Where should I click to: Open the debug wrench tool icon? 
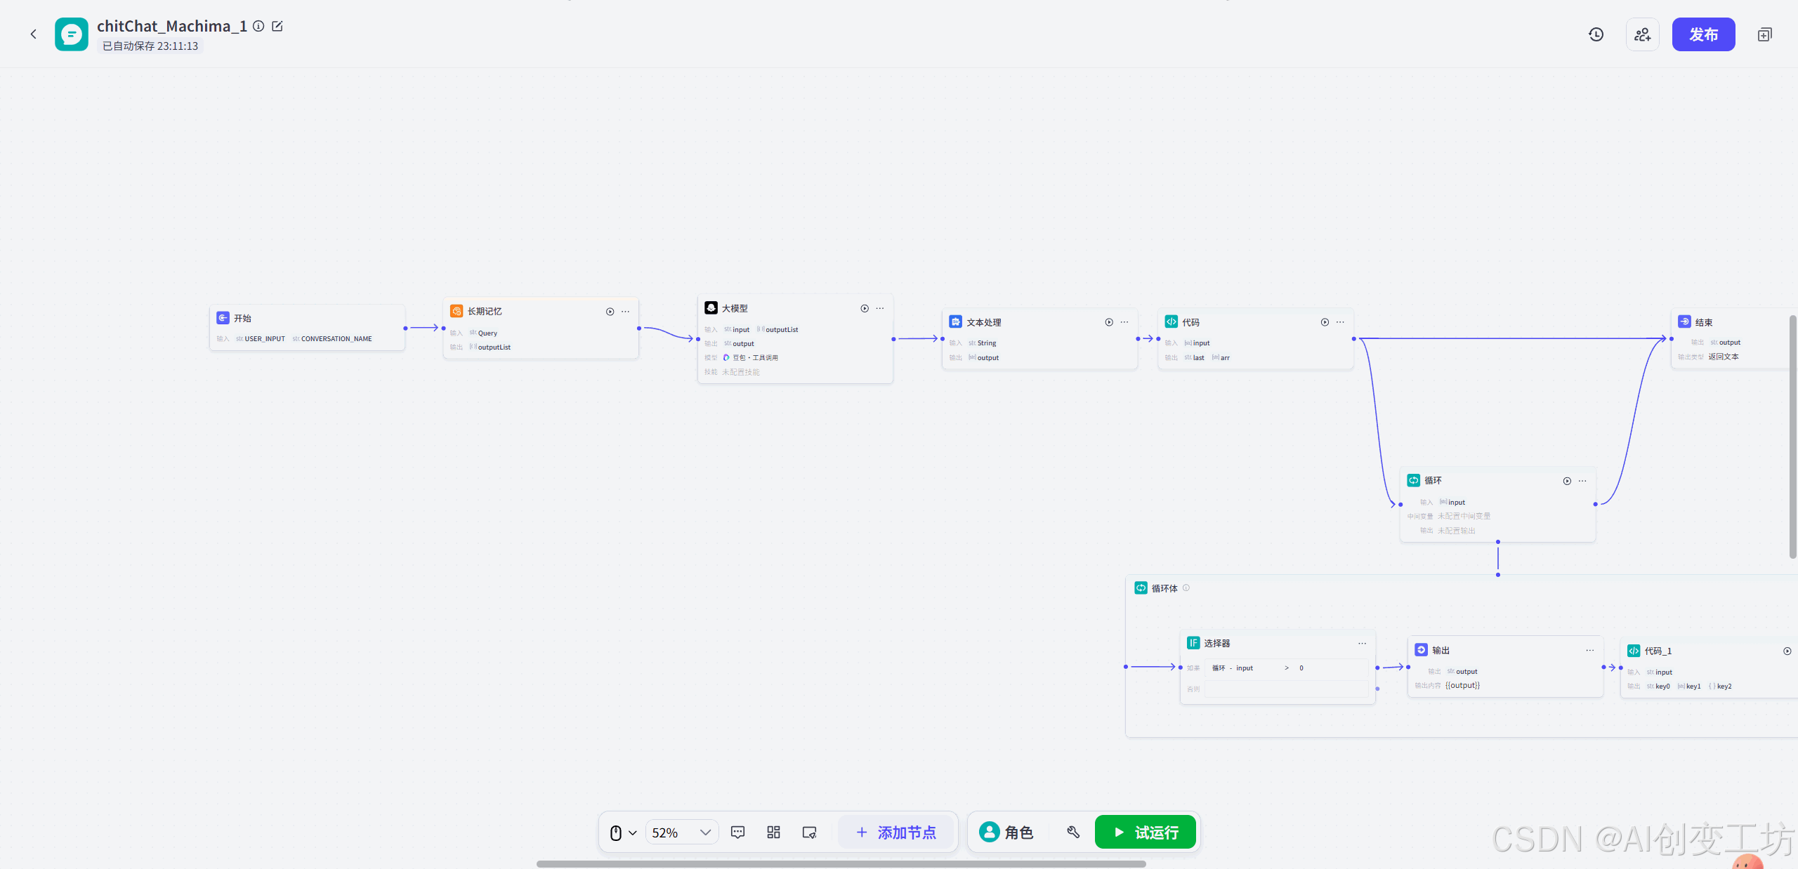(1073, 832)
